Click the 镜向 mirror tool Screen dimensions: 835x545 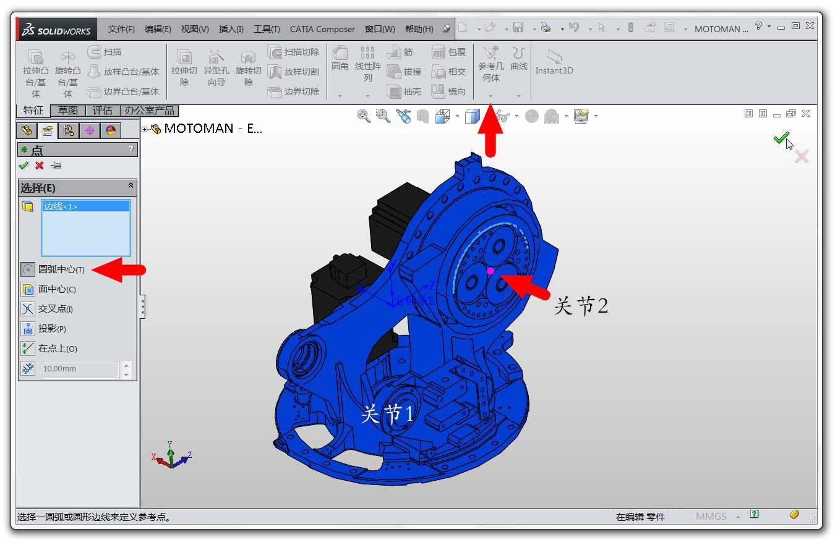(448, 91)
